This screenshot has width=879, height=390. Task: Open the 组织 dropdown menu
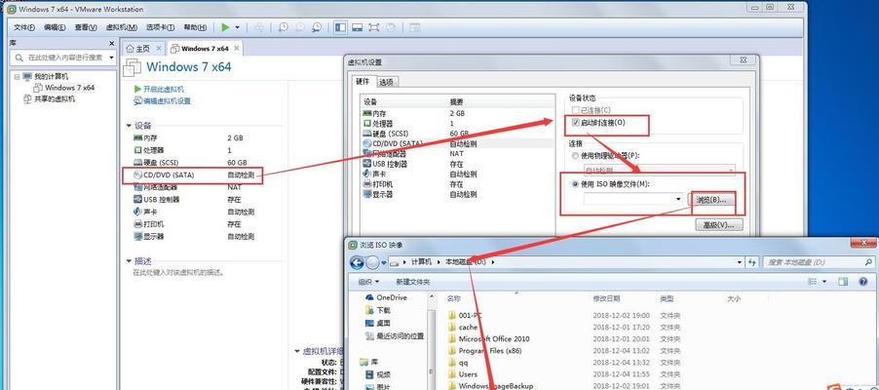pyautogui.click(x=368, y=282)
